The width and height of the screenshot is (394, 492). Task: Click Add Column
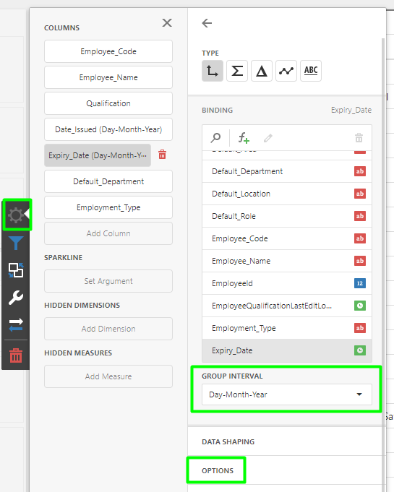tap(108, 234)
